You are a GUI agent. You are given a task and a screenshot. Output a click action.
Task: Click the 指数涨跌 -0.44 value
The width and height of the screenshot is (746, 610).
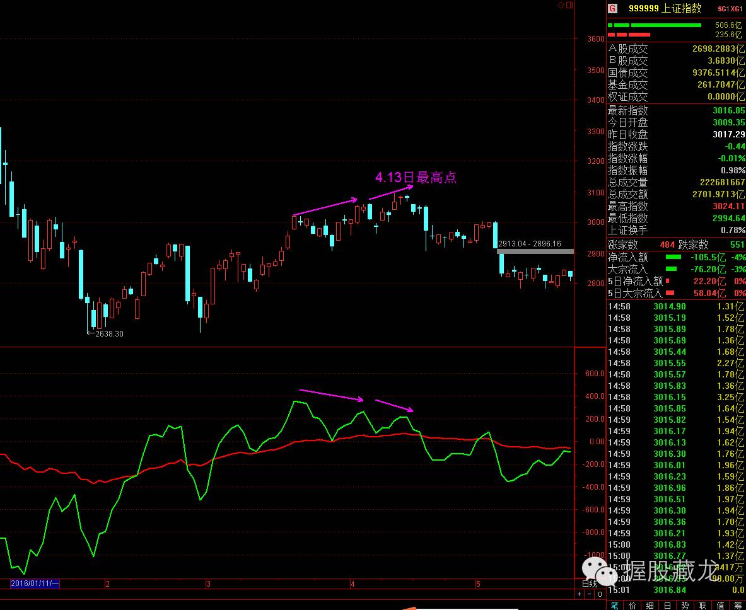(x=735, y=146)
